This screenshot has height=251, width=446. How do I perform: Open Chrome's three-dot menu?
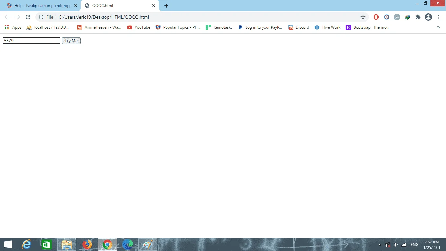[439, 17]
